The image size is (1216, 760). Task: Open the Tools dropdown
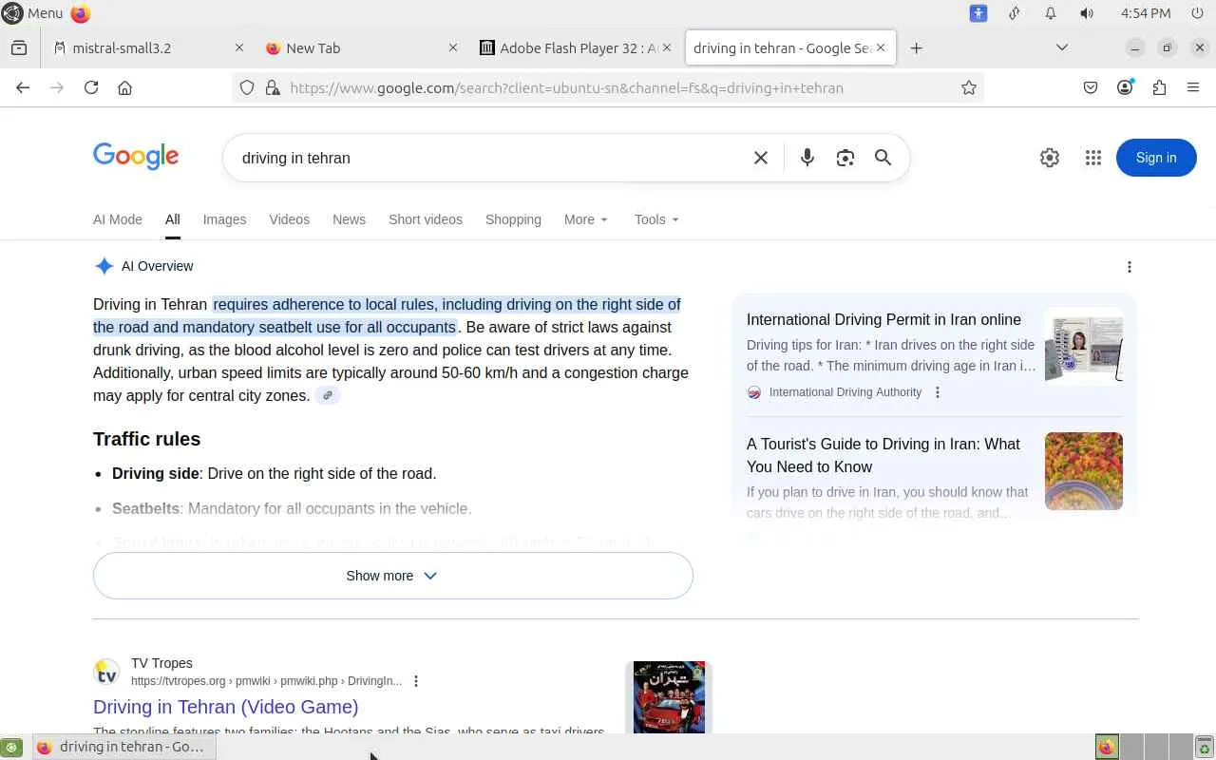[x=656, y=219]
